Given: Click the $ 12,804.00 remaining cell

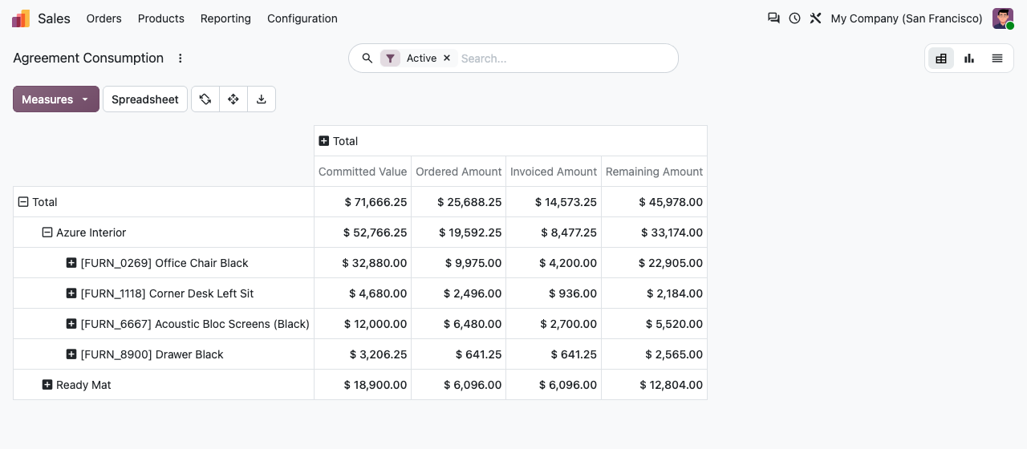Looking at the screenshot, I should point(654,385).
